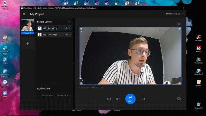Collapse the side panel with the small arrow
The height and width of the screenshot is (116, 206).
74,64
